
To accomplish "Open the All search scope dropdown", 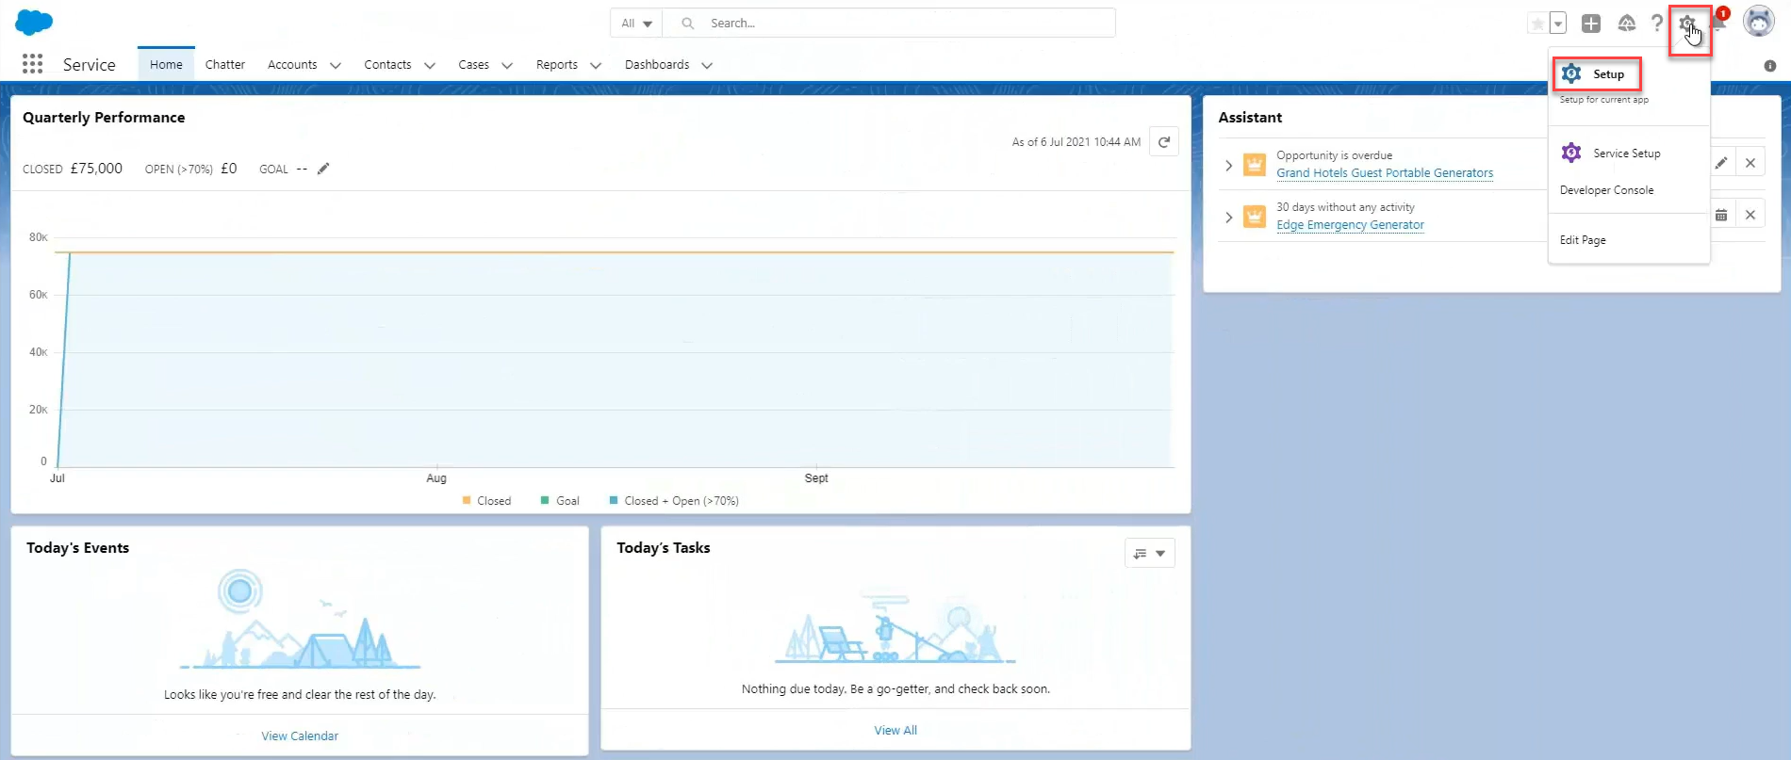I will (x=636, y=24).
